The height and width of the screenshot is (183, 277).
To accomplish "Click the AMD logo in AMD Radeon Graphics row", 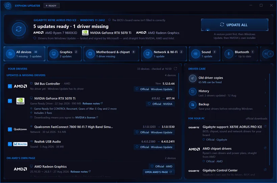I will point(20,169).
